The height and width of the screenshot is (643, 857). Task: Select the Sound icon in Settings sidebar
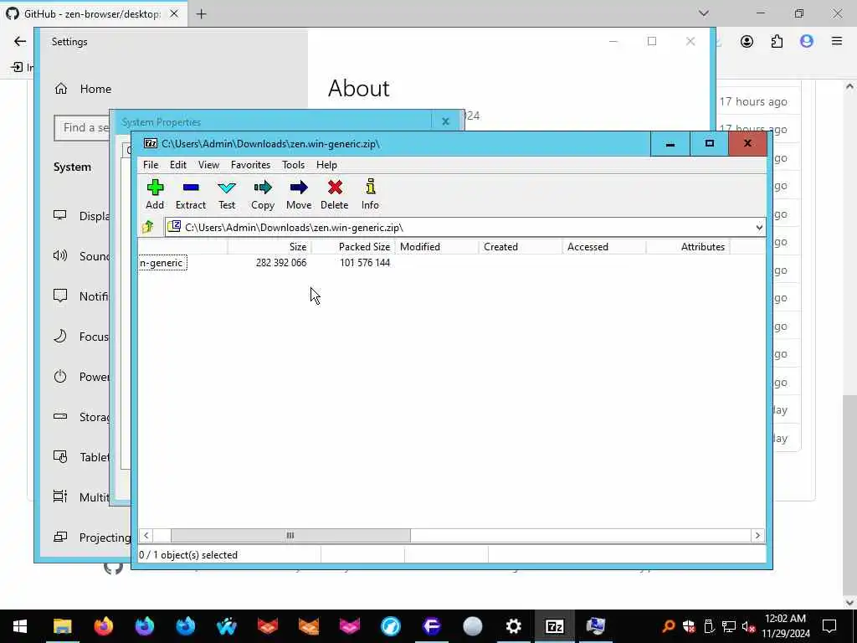coord(60,255)
